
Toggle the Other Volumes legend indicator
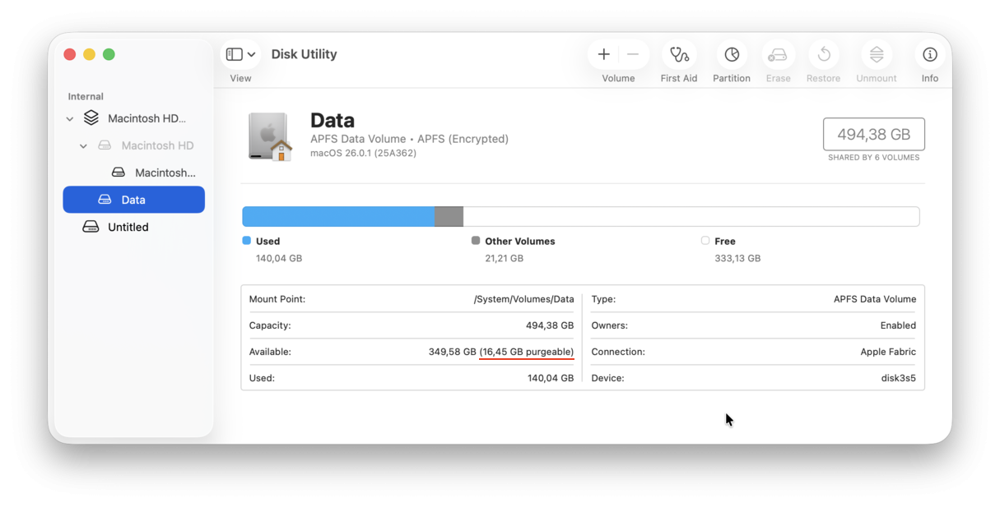coord(475,240)
